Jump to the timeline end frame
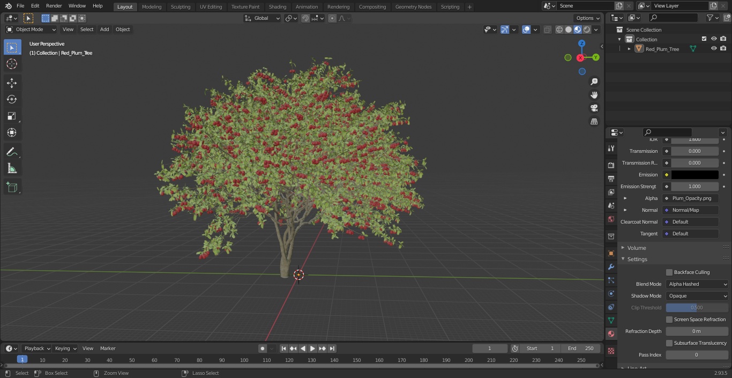This screenshot has width=732, height=378. tap(332, 349)
